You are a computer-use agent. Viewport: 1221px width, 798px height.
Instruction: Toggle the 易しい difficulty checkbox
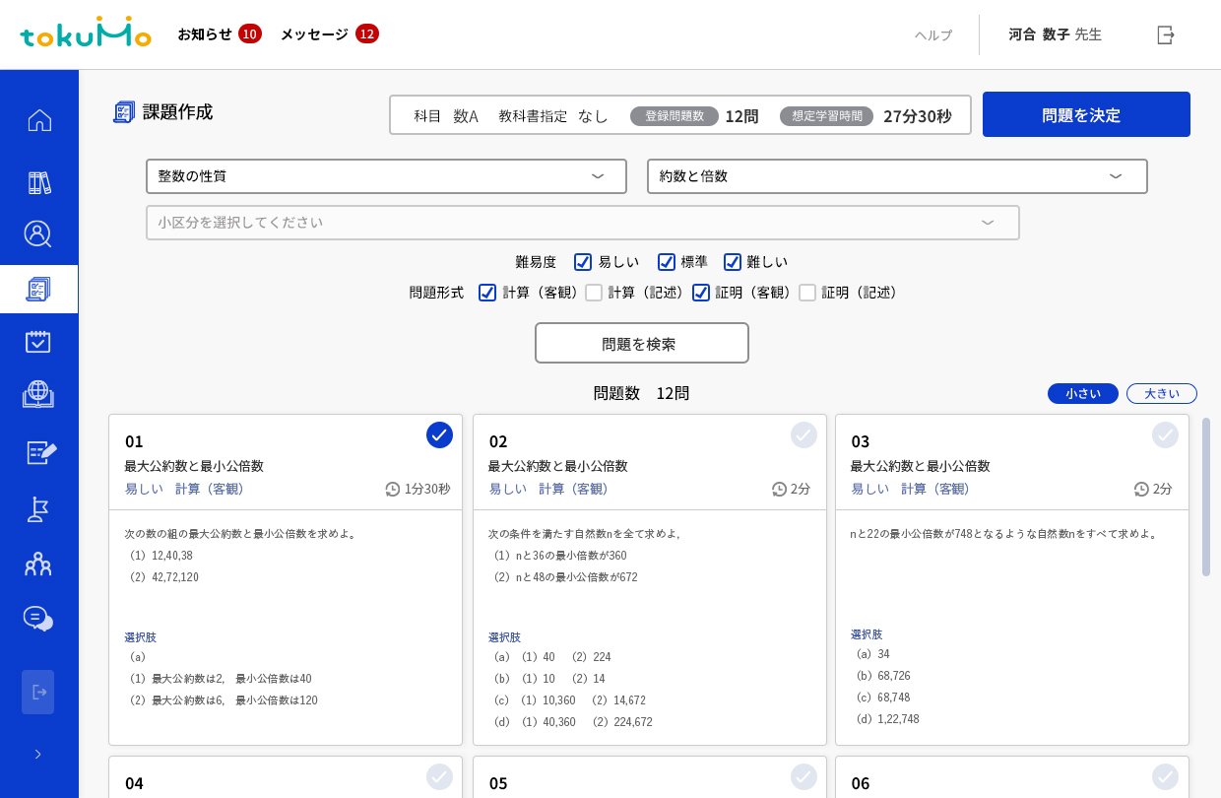[x=583, y=262]
